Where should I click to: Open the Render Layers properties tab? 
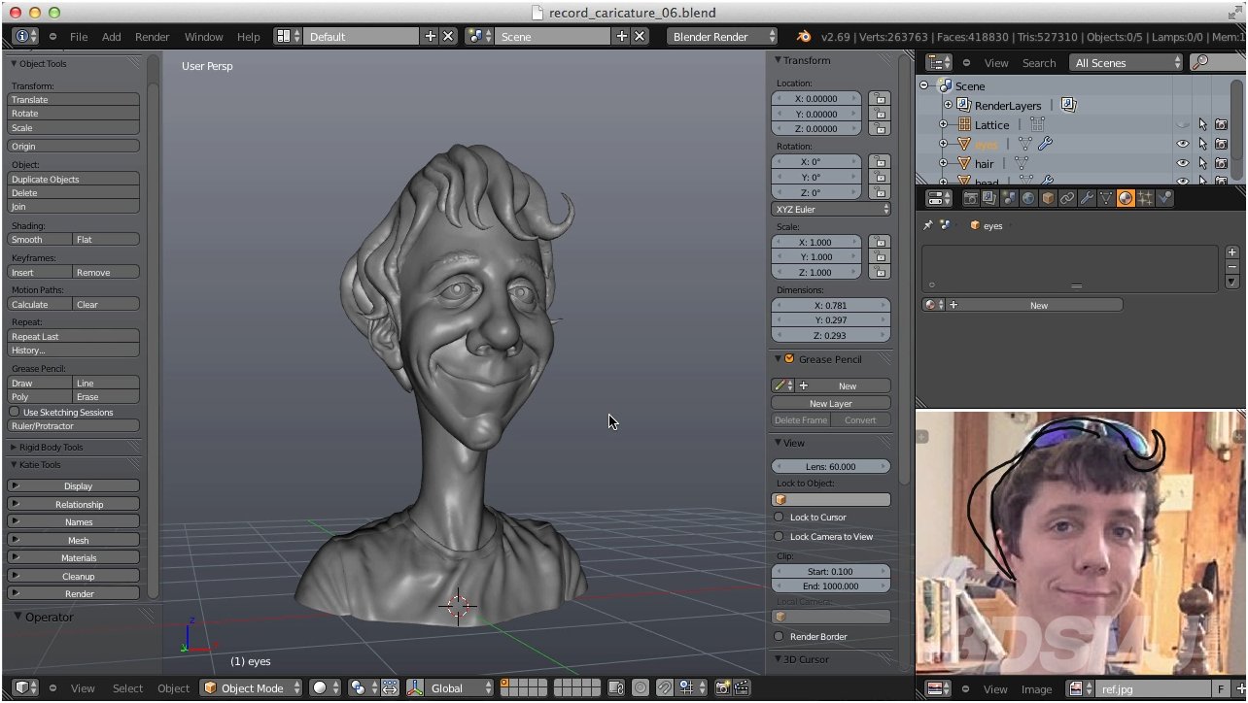[989, 198]
